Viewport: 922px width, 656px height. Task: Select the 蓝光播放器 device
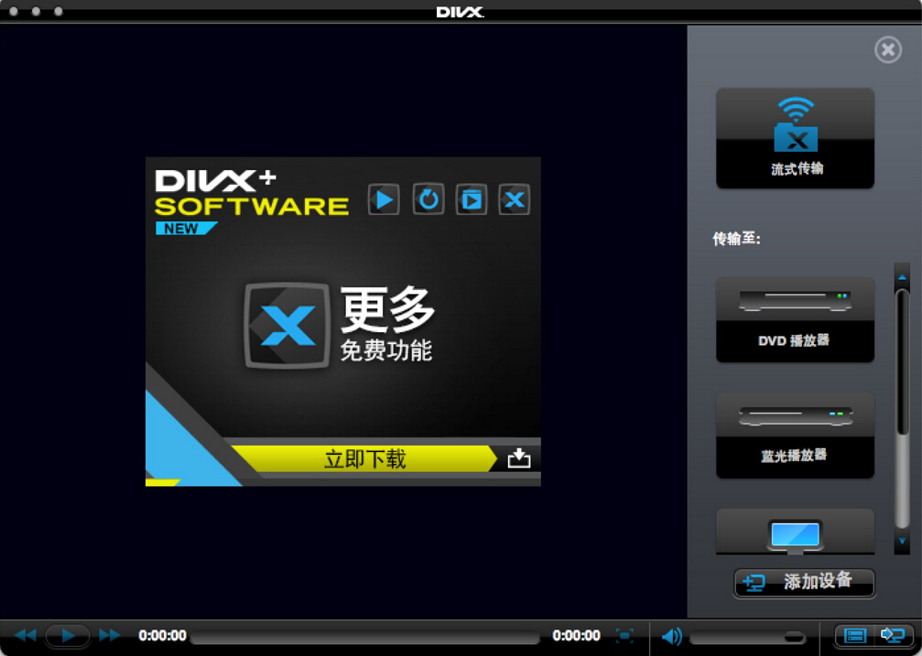coord(795,436)
